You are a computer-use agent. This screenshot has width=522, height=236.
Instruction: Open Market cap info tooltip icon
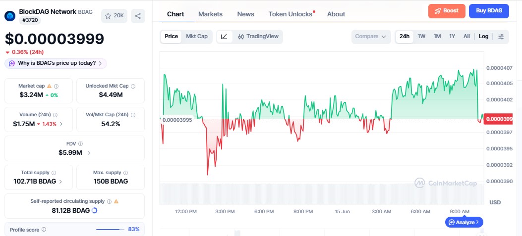pyautogui.click(x=56, y=86)
